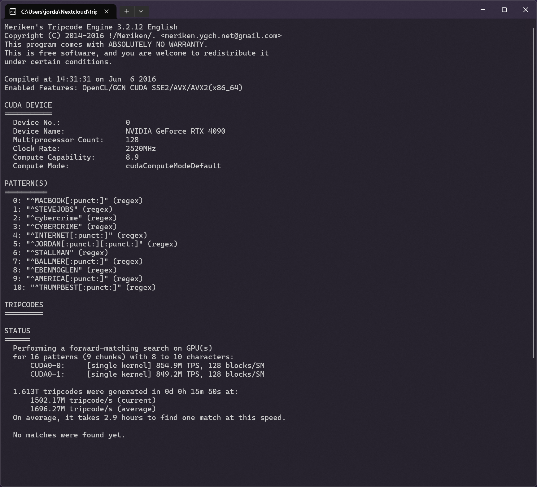The height and width of the screenshot is (487, 537).
Task: Click the 'under certain conditions.' line
Action: [59, 62]
